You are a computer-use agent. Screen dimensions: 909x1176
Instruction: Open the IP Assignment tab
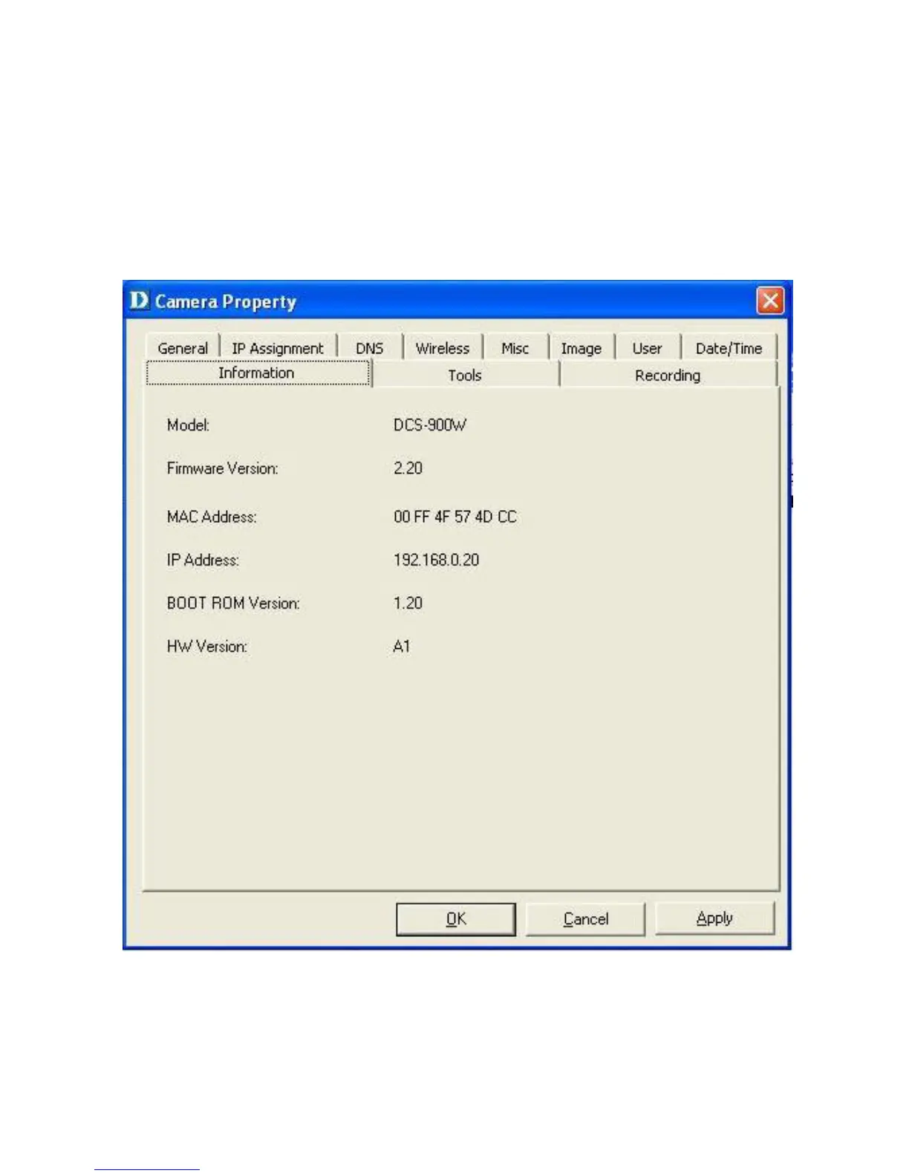pyautogui.click(x=278, y=348)
